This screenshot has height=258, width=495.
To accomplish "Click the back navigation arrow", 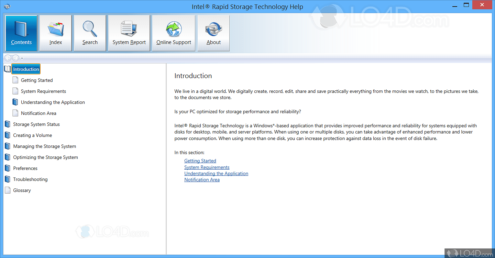I will pos(8,58).
